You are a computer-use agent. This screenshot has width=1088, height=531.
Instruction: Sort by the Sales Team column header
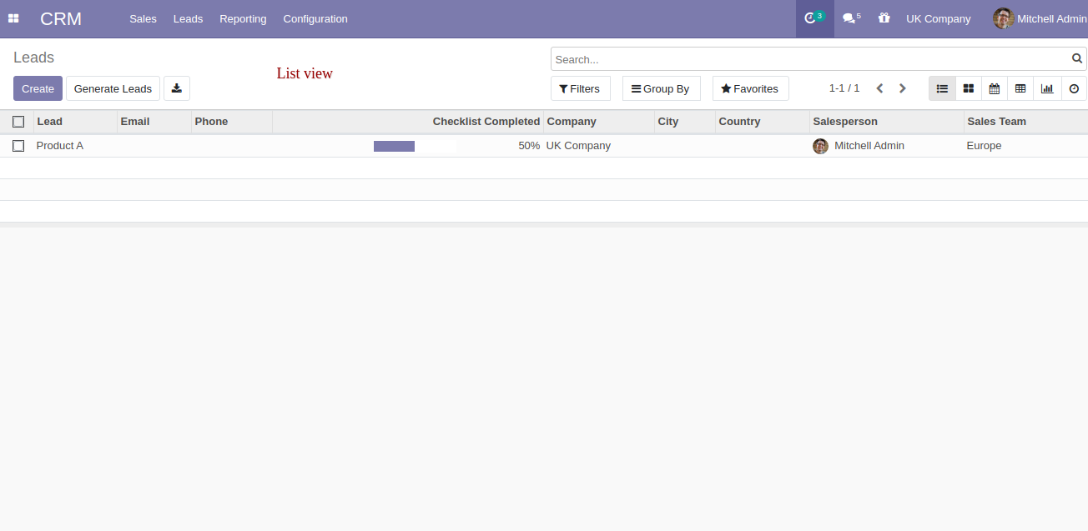click(1026, 122)
